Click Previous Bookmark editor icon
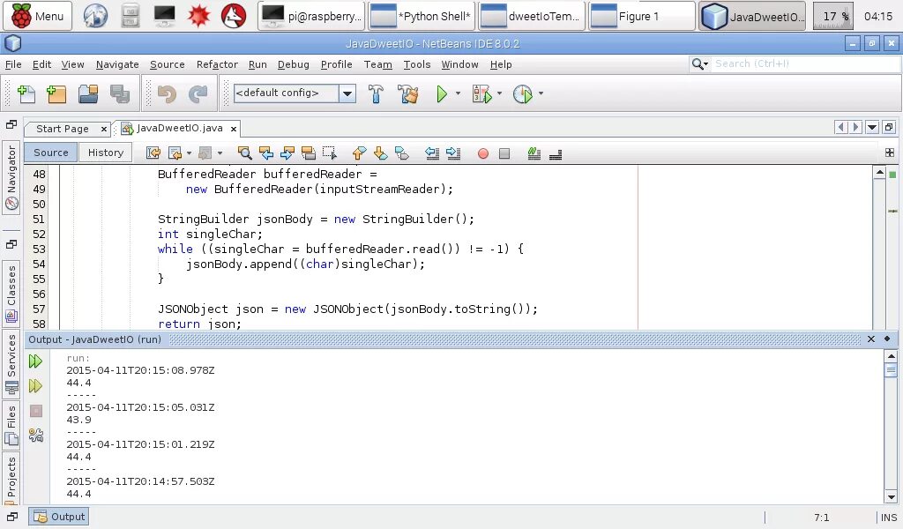Image resolution: width=903 pixels, height=529 pixels. point(360,153)
